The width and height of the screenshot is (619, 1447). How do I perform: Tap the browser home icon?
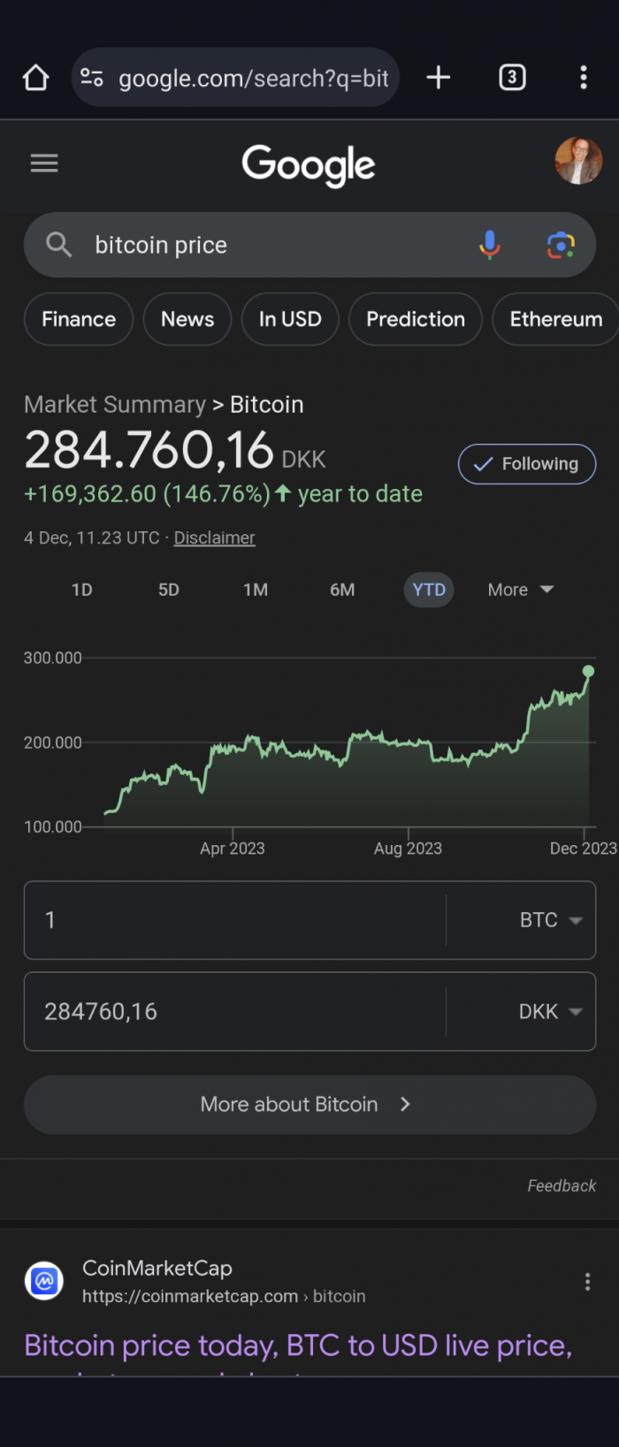tap(35, 78)
